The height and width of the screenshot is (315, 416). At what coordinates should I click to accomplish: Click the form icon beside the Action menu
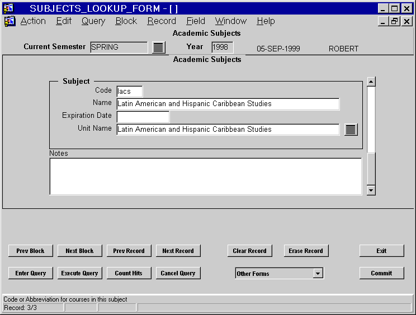tap(10, 21)
